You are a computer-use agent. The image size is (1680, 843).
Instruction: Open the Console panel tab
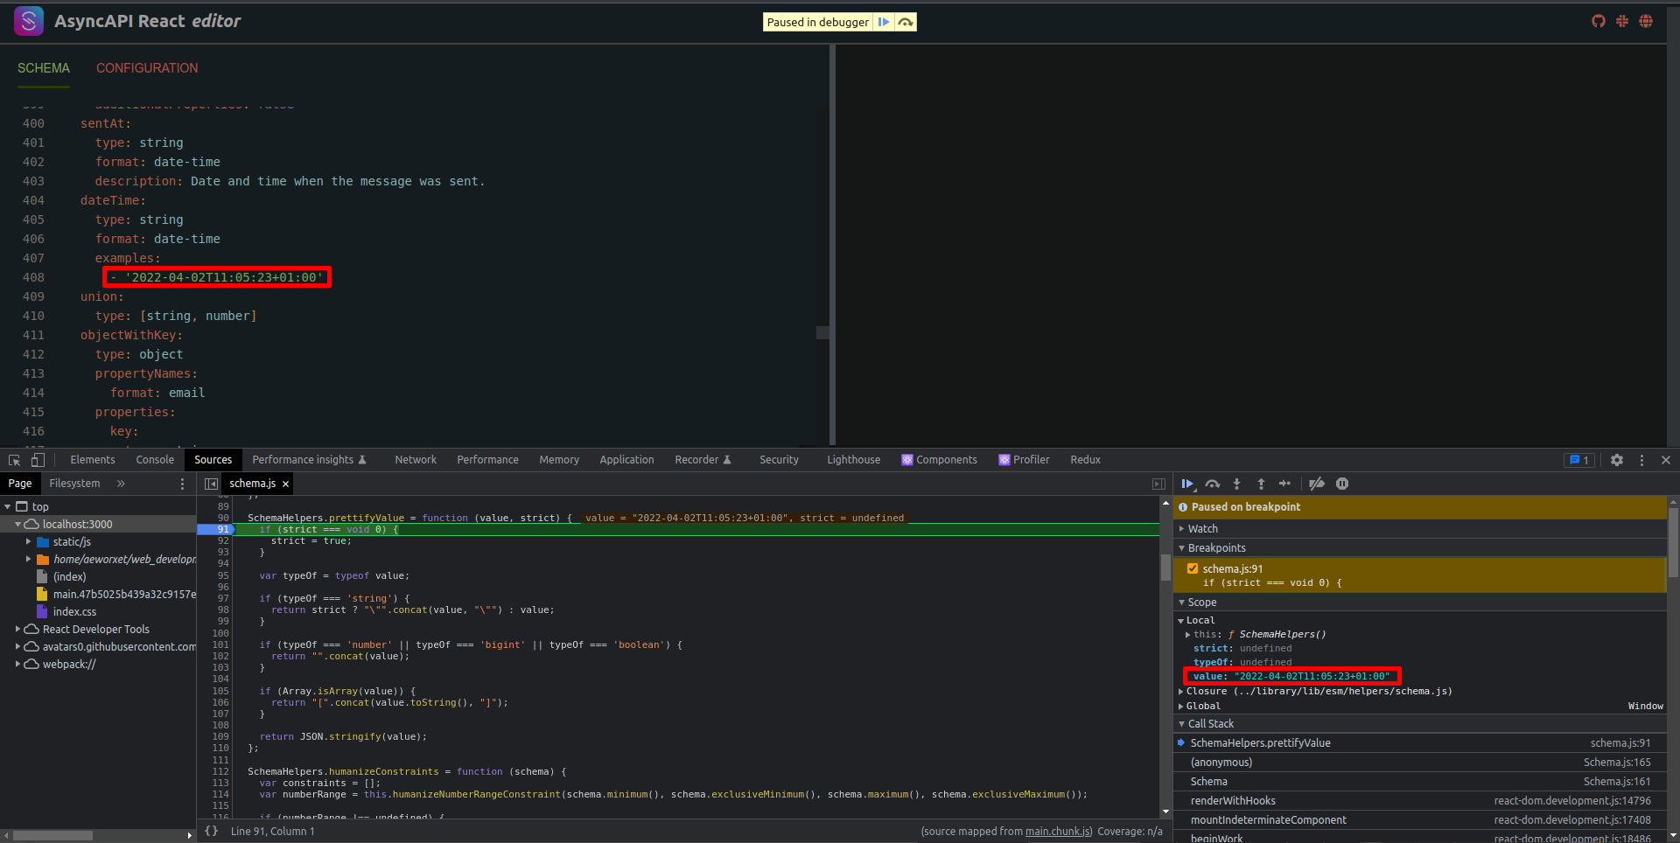tap(155, 459)
